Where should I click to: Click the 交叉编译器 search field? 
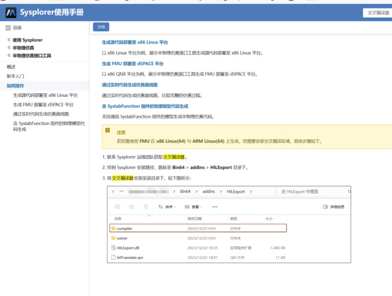[x=377, y=12]
